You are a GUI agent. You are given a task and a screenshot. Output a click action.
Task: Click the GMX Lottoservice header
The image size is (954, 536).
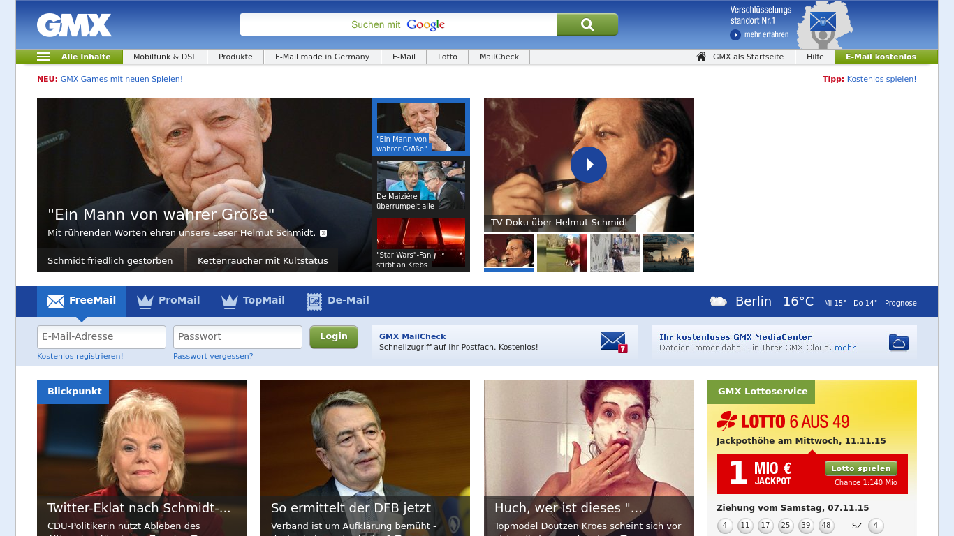coord(763,392)
